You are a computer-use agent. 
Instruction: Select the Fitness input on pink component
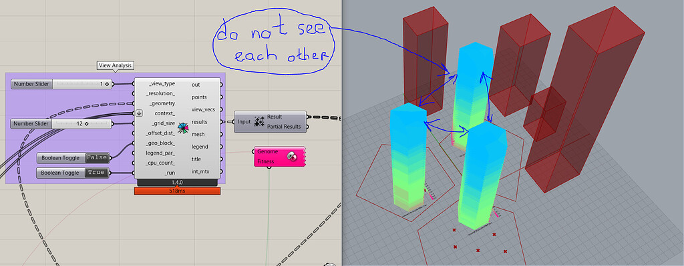tap(266, 161)
